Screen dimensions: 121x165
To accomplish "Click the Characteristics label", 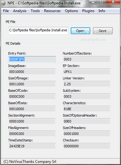I will coord(74,103).
